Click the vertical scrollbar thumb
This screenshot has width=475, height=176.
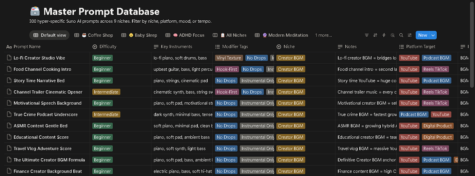click(x=473, y=44)
